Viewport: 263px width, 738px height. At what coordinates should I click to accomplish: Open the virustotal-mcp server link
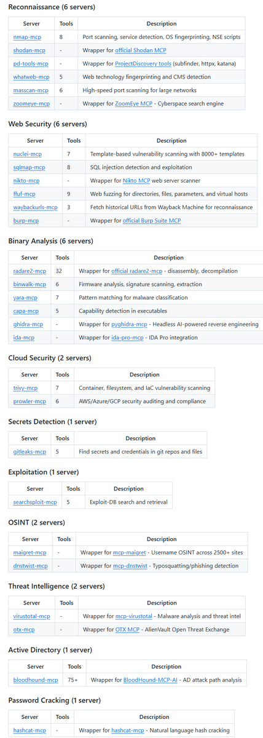(32, 616)
